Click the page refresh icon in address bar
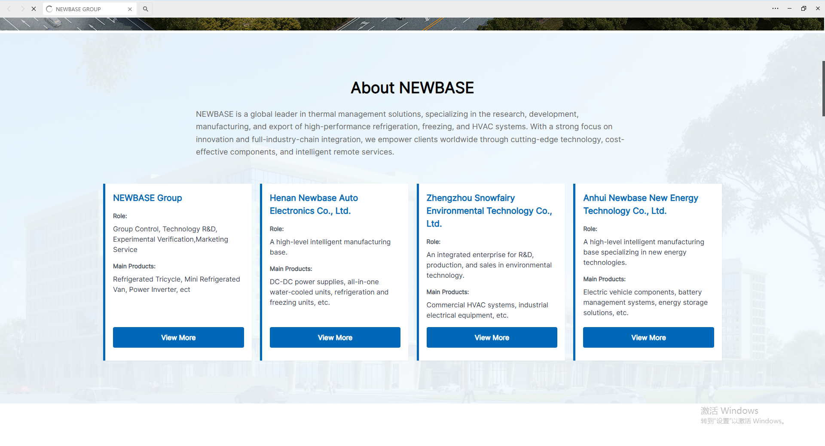 point(49,9)
